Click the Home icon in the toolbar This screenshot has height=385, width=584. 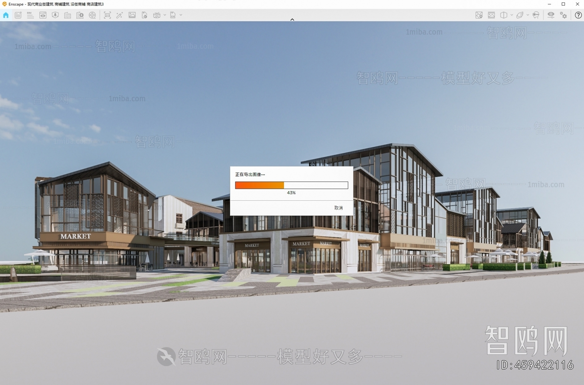pyautogui.click(x=6, y=15)
